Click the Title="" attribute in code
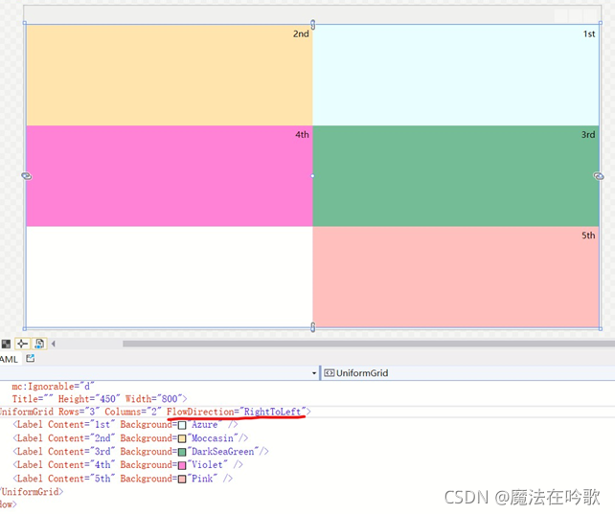Screen dimensions: 615x514 pos(33,399)
